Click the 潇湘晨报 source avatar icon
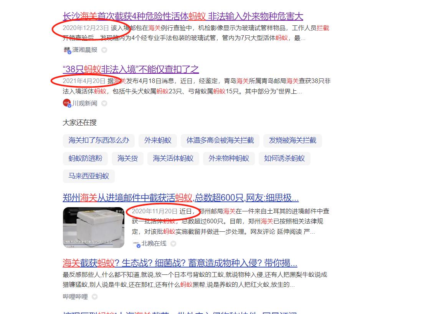 coord(67,50)
